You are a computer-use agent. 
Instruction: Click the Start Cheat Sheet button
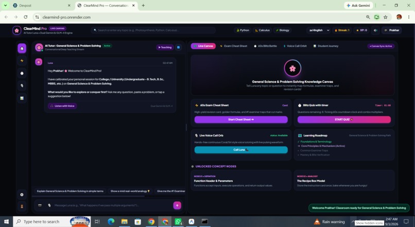point(241,119)
